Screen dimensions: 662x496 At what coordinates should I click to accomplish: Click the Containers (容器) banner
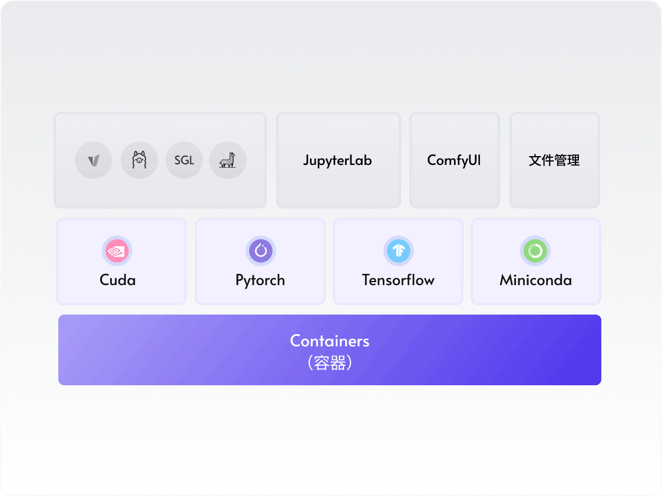pyautogui.click(x=330, y=349)
